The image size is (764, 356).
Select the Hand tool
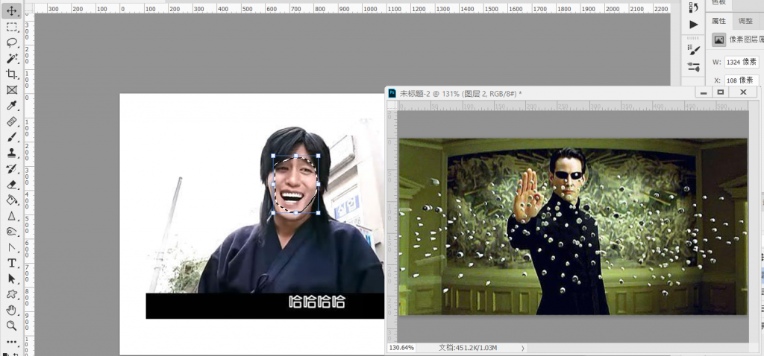coord(12,311)
